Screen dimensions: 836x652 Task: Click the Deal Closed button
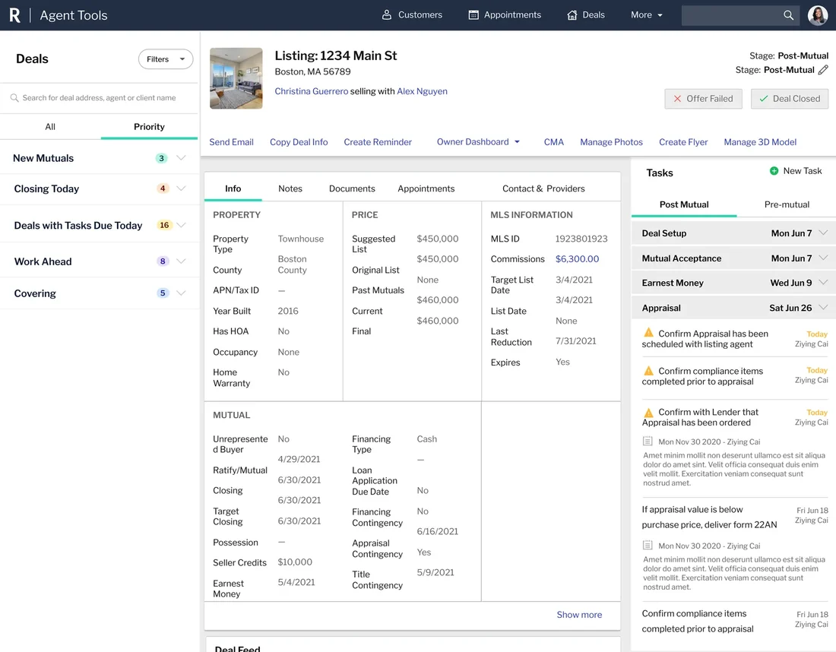(x=790, y=99)
